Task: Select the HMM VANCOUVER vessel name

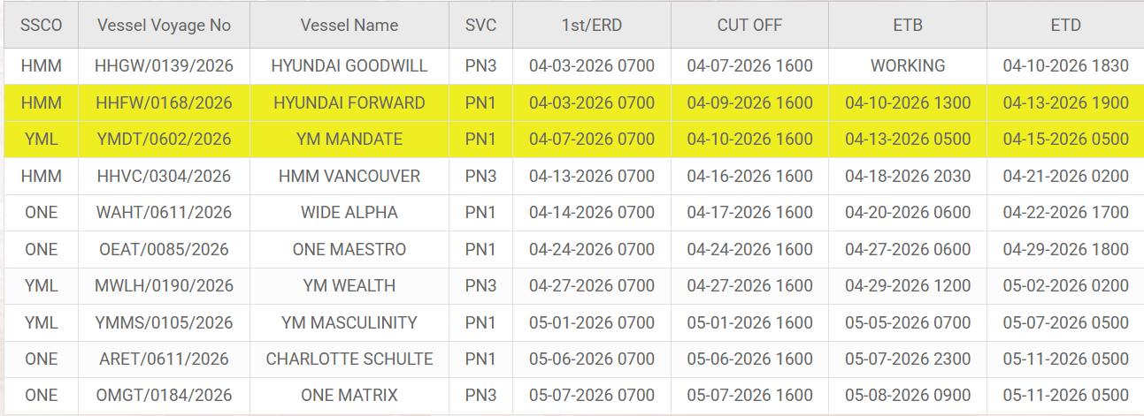Action: (349, 176)
